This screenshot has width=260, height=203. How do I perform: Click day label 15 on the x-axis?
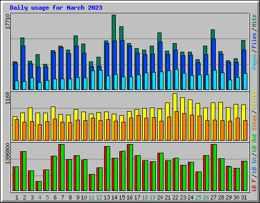(122, 197)
